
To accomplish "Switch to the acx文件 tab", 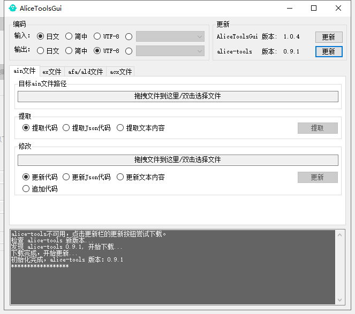I will pyautogui.click(x=120, y=72).
